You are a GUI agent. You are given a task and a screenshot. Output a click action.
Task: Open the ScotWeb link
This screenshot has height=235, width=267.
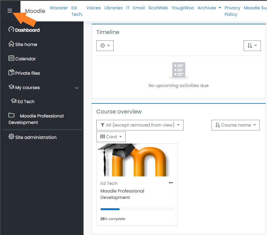coord(158,8)
